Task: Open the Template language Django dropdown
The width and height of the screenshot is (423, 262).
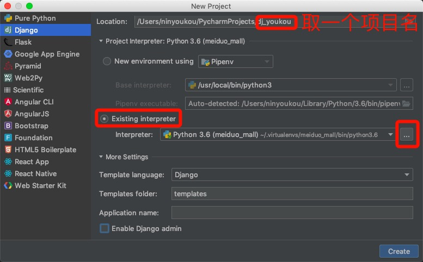Action: click(292, 174)
